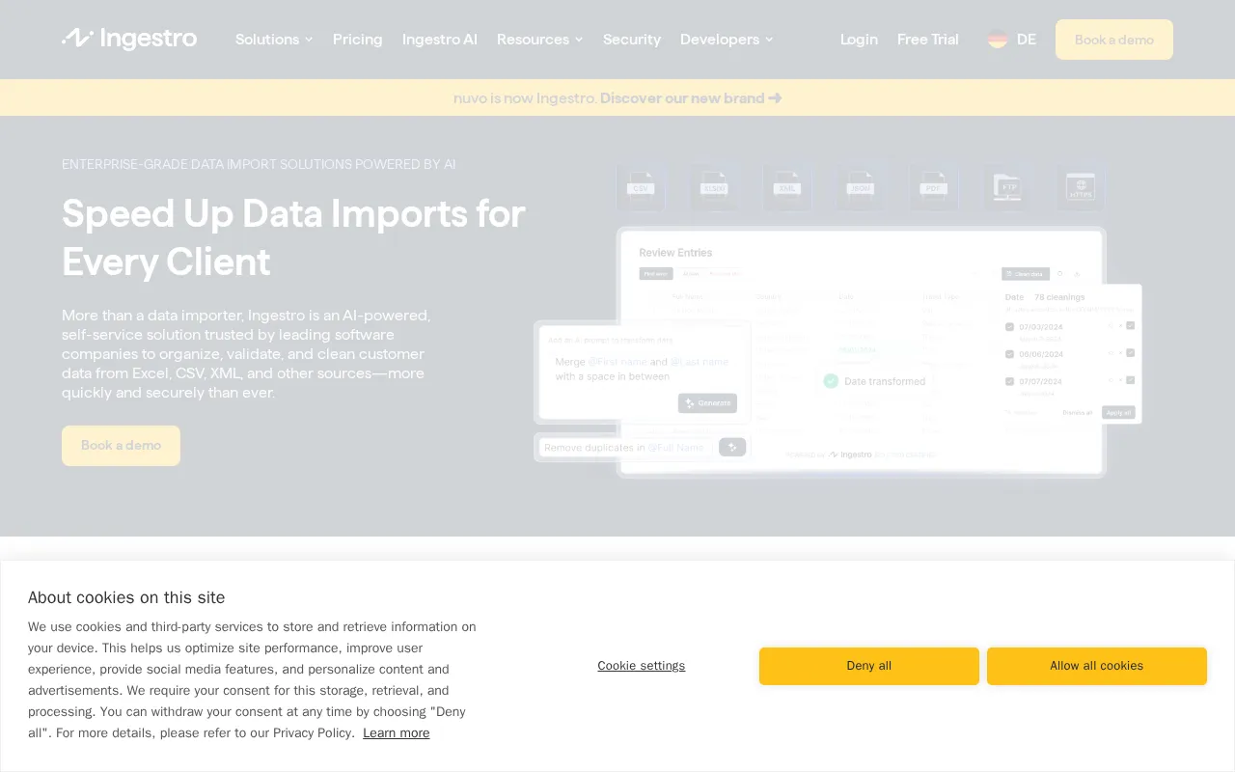The height and width of the screenshot is (772, 1235).
Task: Click Login in the top navigation
Action: [859, 40]
